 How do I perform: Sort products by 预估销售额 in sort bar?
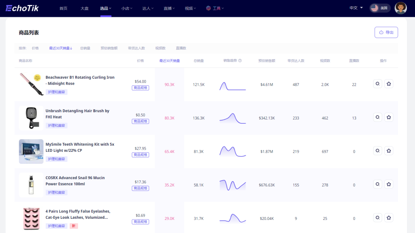pyautogui.click(x=109, y=48)
